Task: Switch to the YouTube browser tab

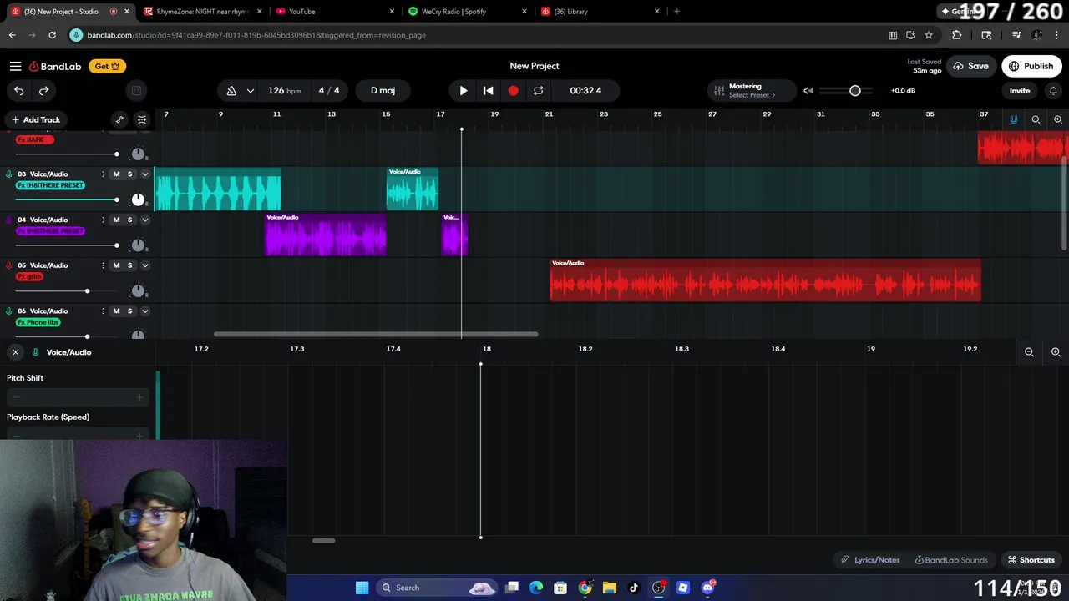Action: (334, 12)
